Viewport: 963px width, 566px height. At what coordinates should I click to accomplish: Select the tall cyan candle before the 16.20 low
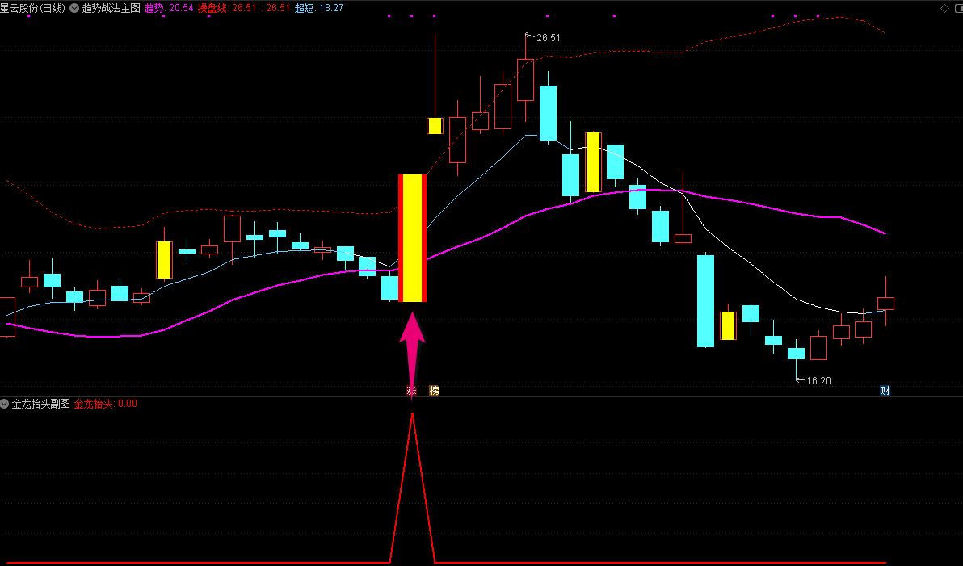(705, 301)
